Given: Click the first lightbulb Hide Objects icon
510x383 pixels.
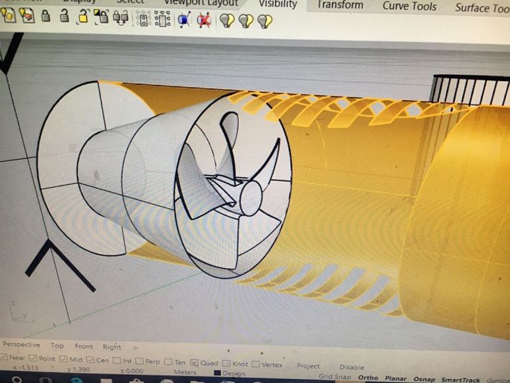Looking at the screenshot, I should pyautogui.click(x=227, y=21).
